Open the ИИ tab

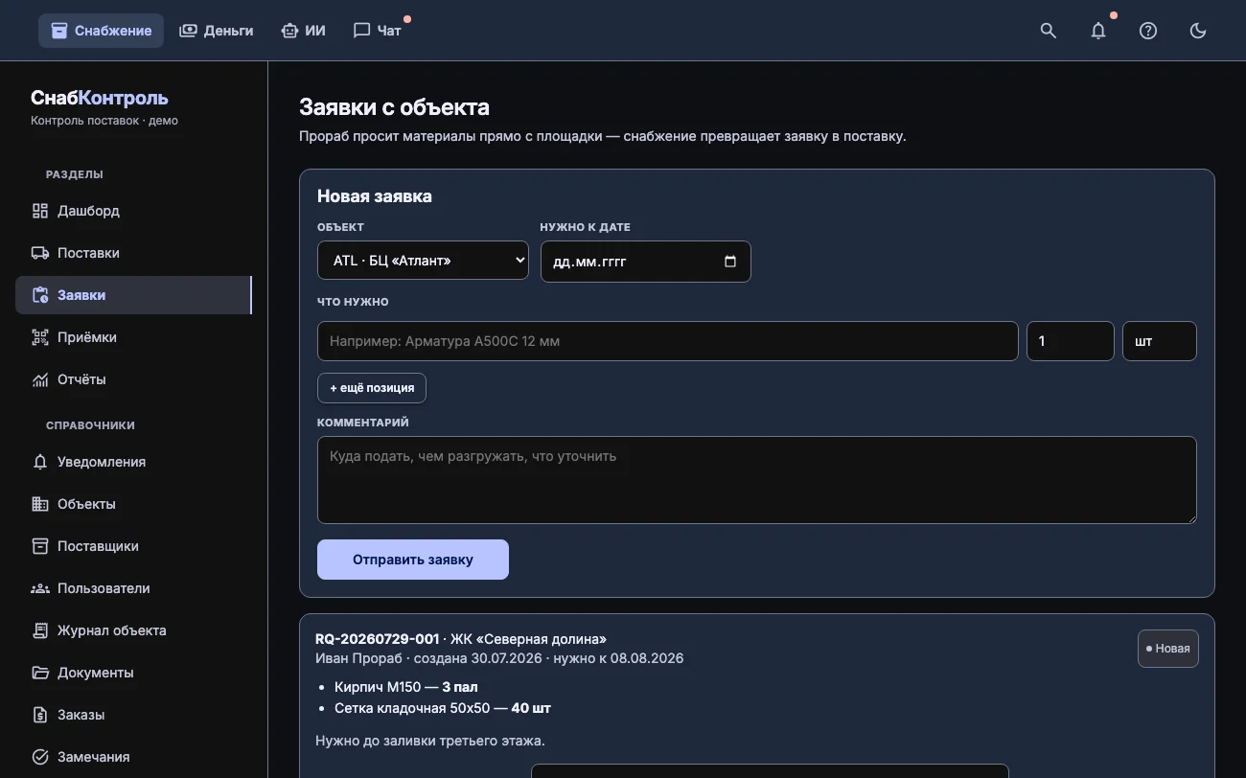pos(303,31)
